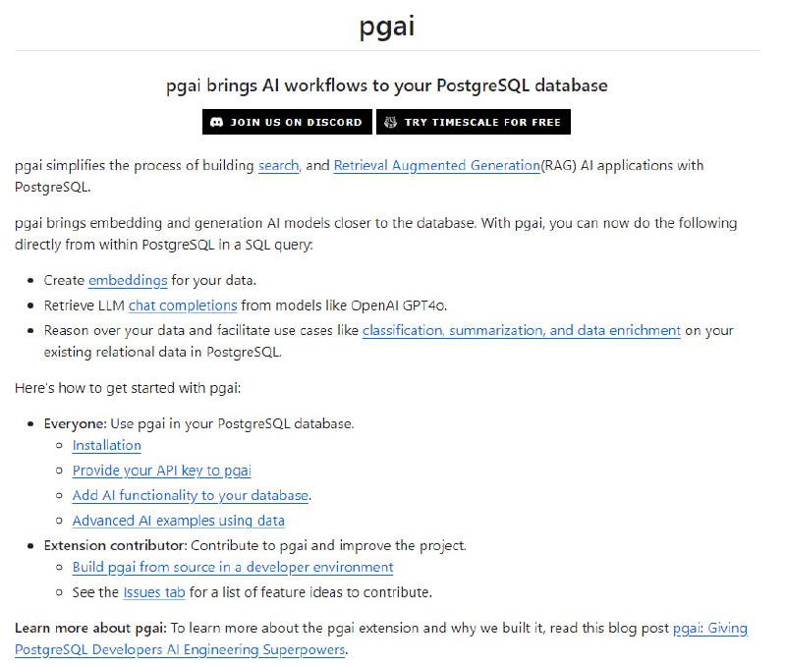The image size is (786, 666).
Task: Click Build pgai from source in a developer environment
Action: pyautogui.click(x=233, y=567)
